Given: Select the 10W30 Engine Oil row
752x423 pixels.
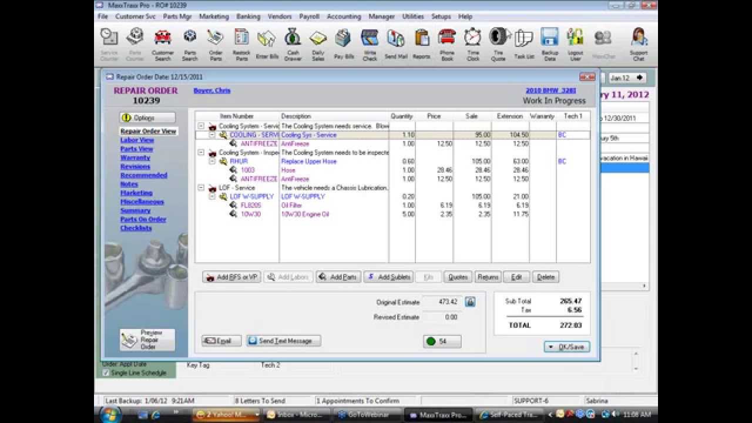Looking at the screenshot, I should click(392, 214).
